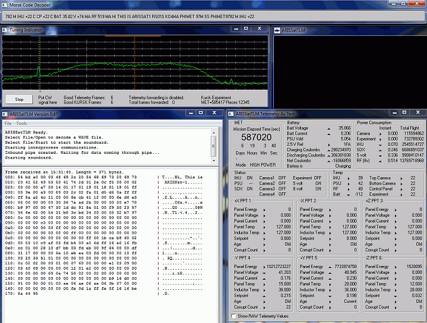Click the Battery is Charging status

click(x=343, y=166)
